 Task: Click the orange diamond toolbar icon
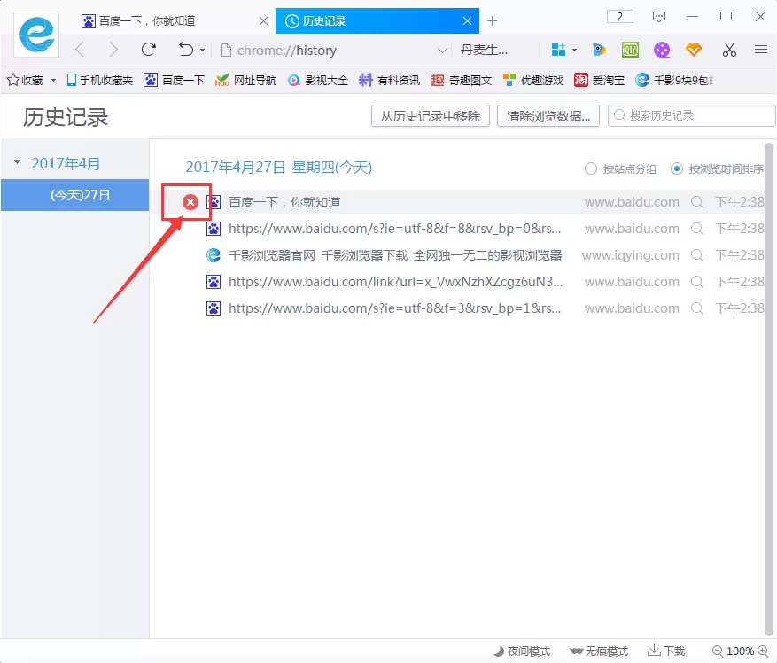(x=693, y=50)
